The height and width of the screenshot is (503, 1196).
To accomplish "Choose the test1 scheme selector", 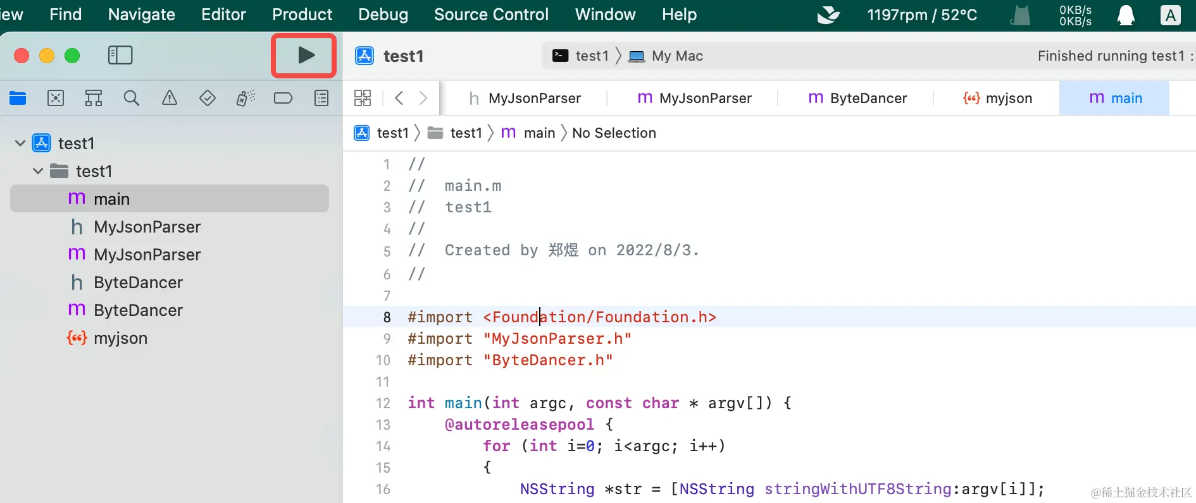I will 580,56.
